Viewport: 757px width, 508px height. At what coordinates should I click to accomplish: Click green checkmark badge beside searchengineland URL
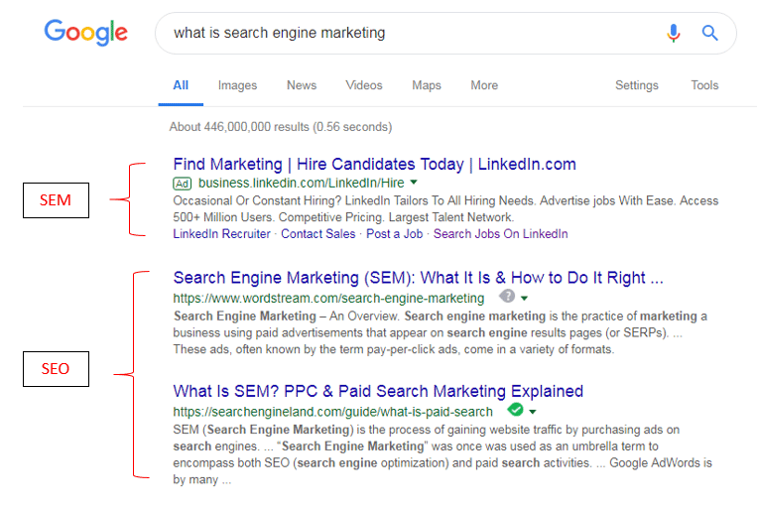(516, 410)
